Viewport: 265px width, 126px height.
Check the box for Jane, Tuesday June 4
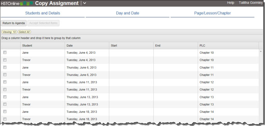click(x=5, y=52)
